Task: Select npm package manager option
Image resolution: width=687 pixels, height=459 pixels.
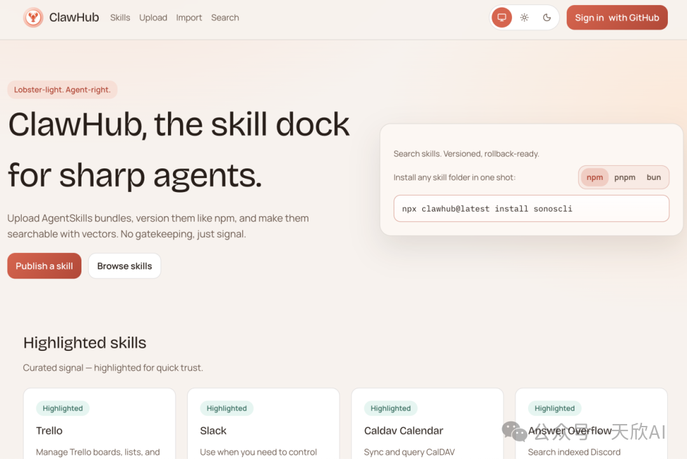Action: [595, 177]
